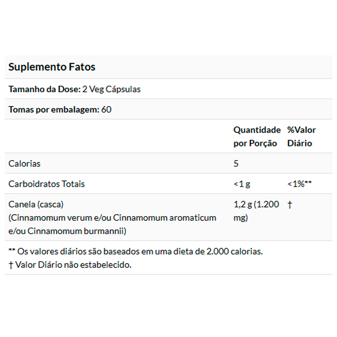Select the "Tamanho da Dose" label
This screenshot has height=337, width=337.
tap(44, 89)
